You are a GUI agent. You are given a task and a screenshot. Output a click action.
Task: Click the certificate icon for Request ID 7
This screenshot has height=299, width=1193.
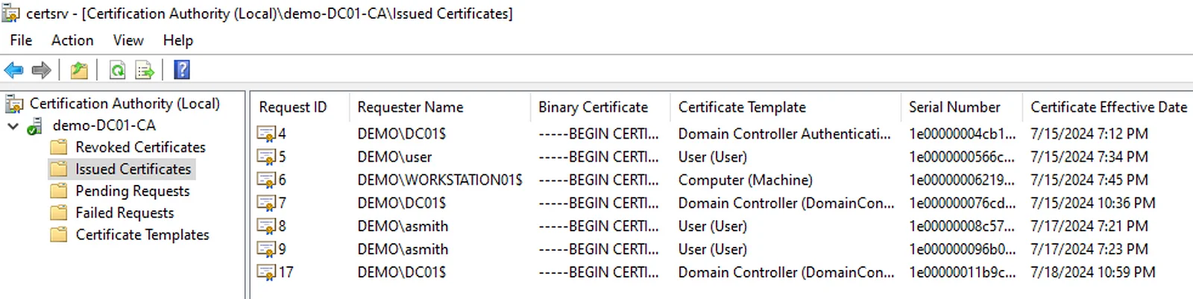coord(266,204)
